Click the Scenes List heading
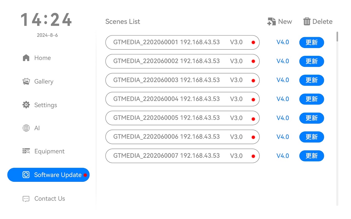The height and width of the screenshot is (219, 351). click(x=123, y=22)
